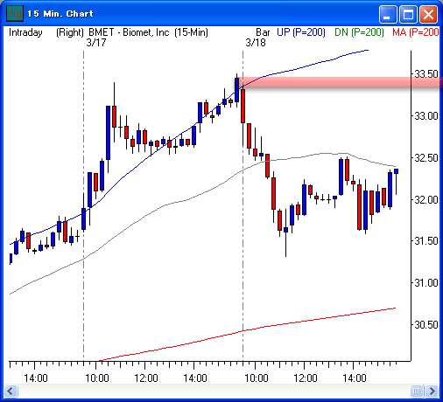Click the 3/17 date marker
This screenshot has height=402, width=443.
click(x=96, y=43)
